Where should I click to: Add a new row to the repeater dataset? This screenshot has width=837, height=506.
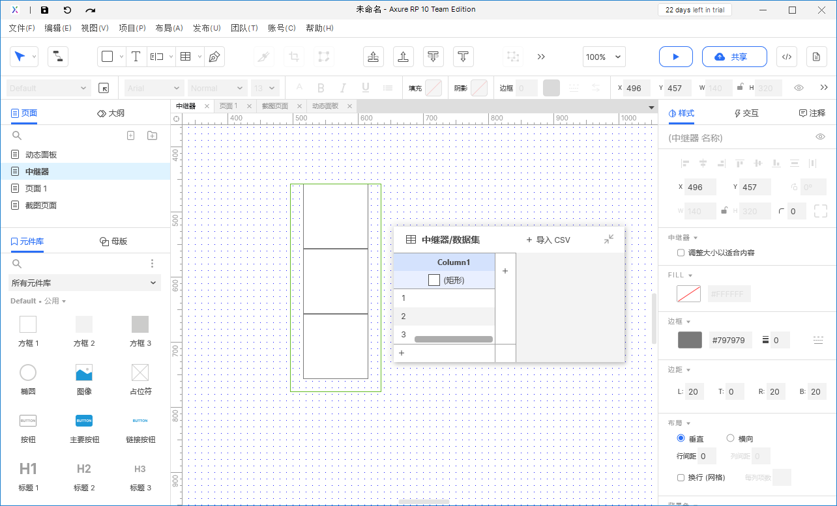click(402, 353)
